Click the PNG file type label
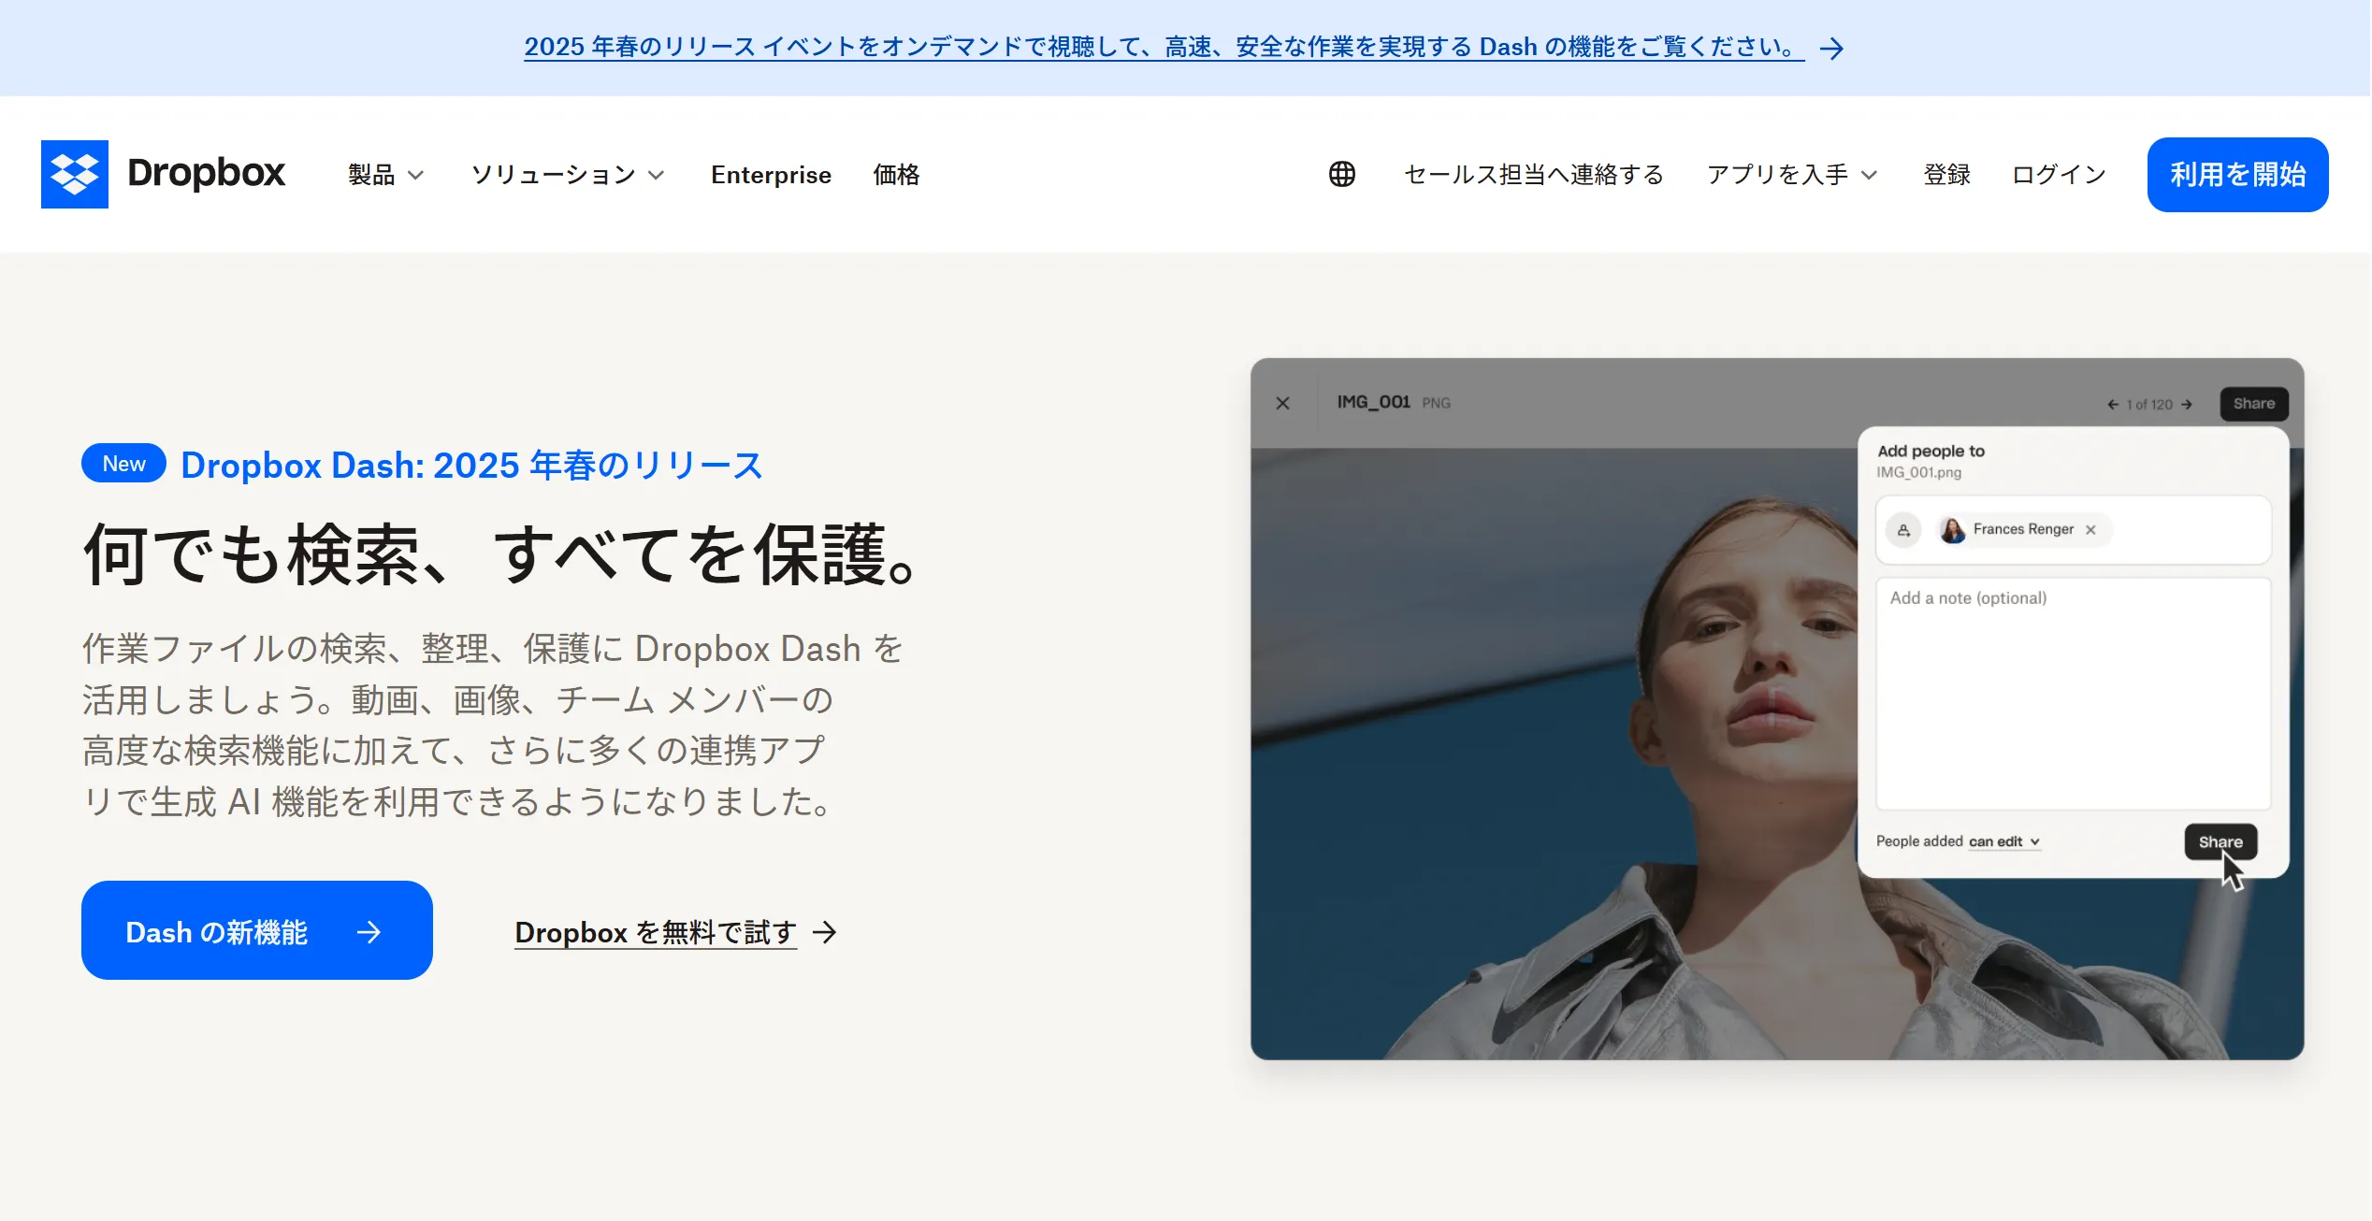This screenshot has width=2372, height=1221. (x=1436, y=403)
